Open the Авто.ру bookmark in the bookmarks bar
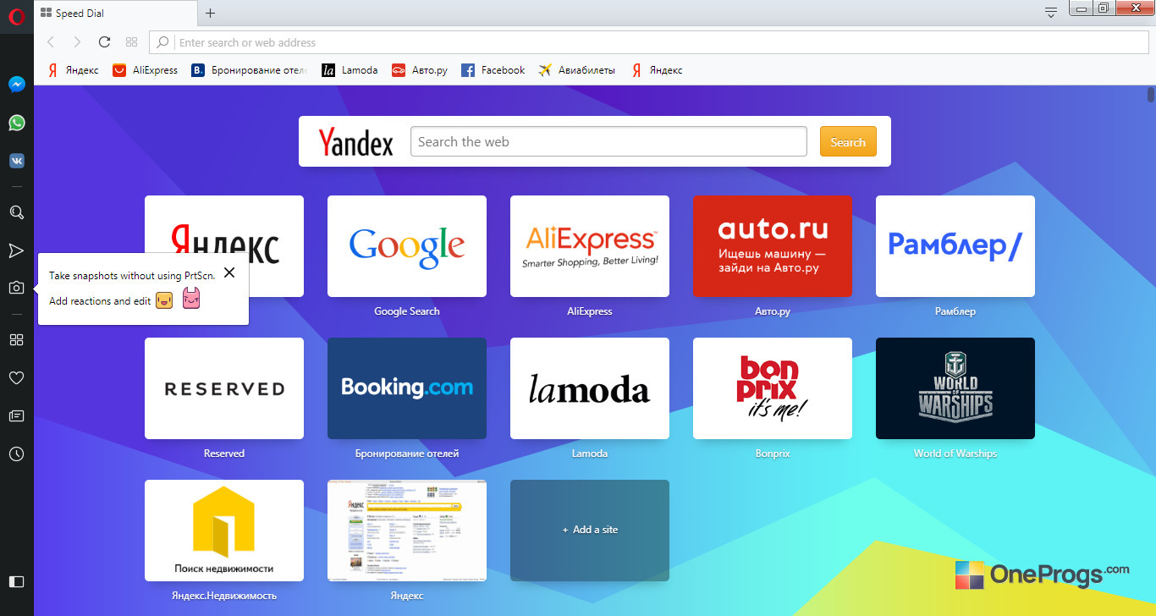 [420, 70]
